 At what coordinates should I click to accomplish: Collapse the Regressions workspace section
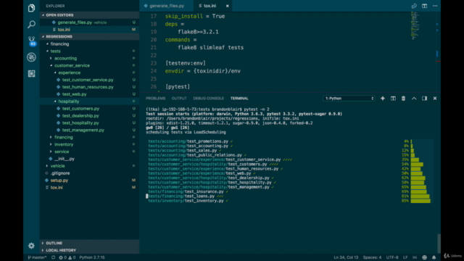click(89, 37)
